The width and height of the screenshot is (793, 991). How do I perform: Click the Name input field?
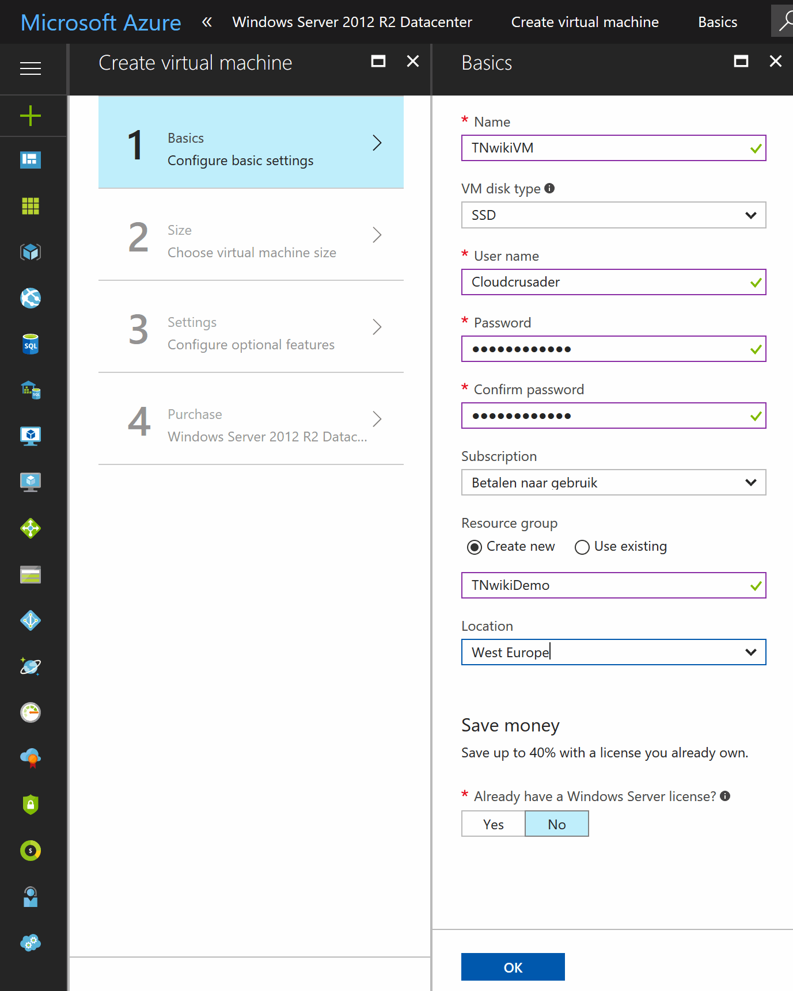click(614, 148)
